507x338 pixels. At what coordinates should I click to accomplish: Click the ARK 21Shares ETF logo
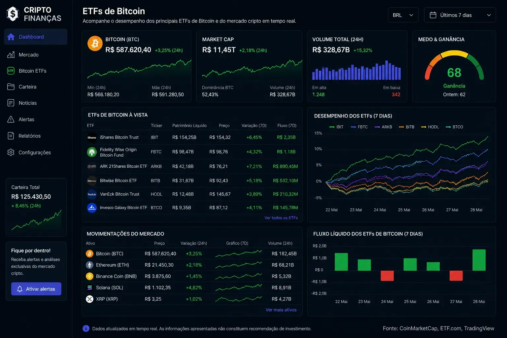coord(92,166)
